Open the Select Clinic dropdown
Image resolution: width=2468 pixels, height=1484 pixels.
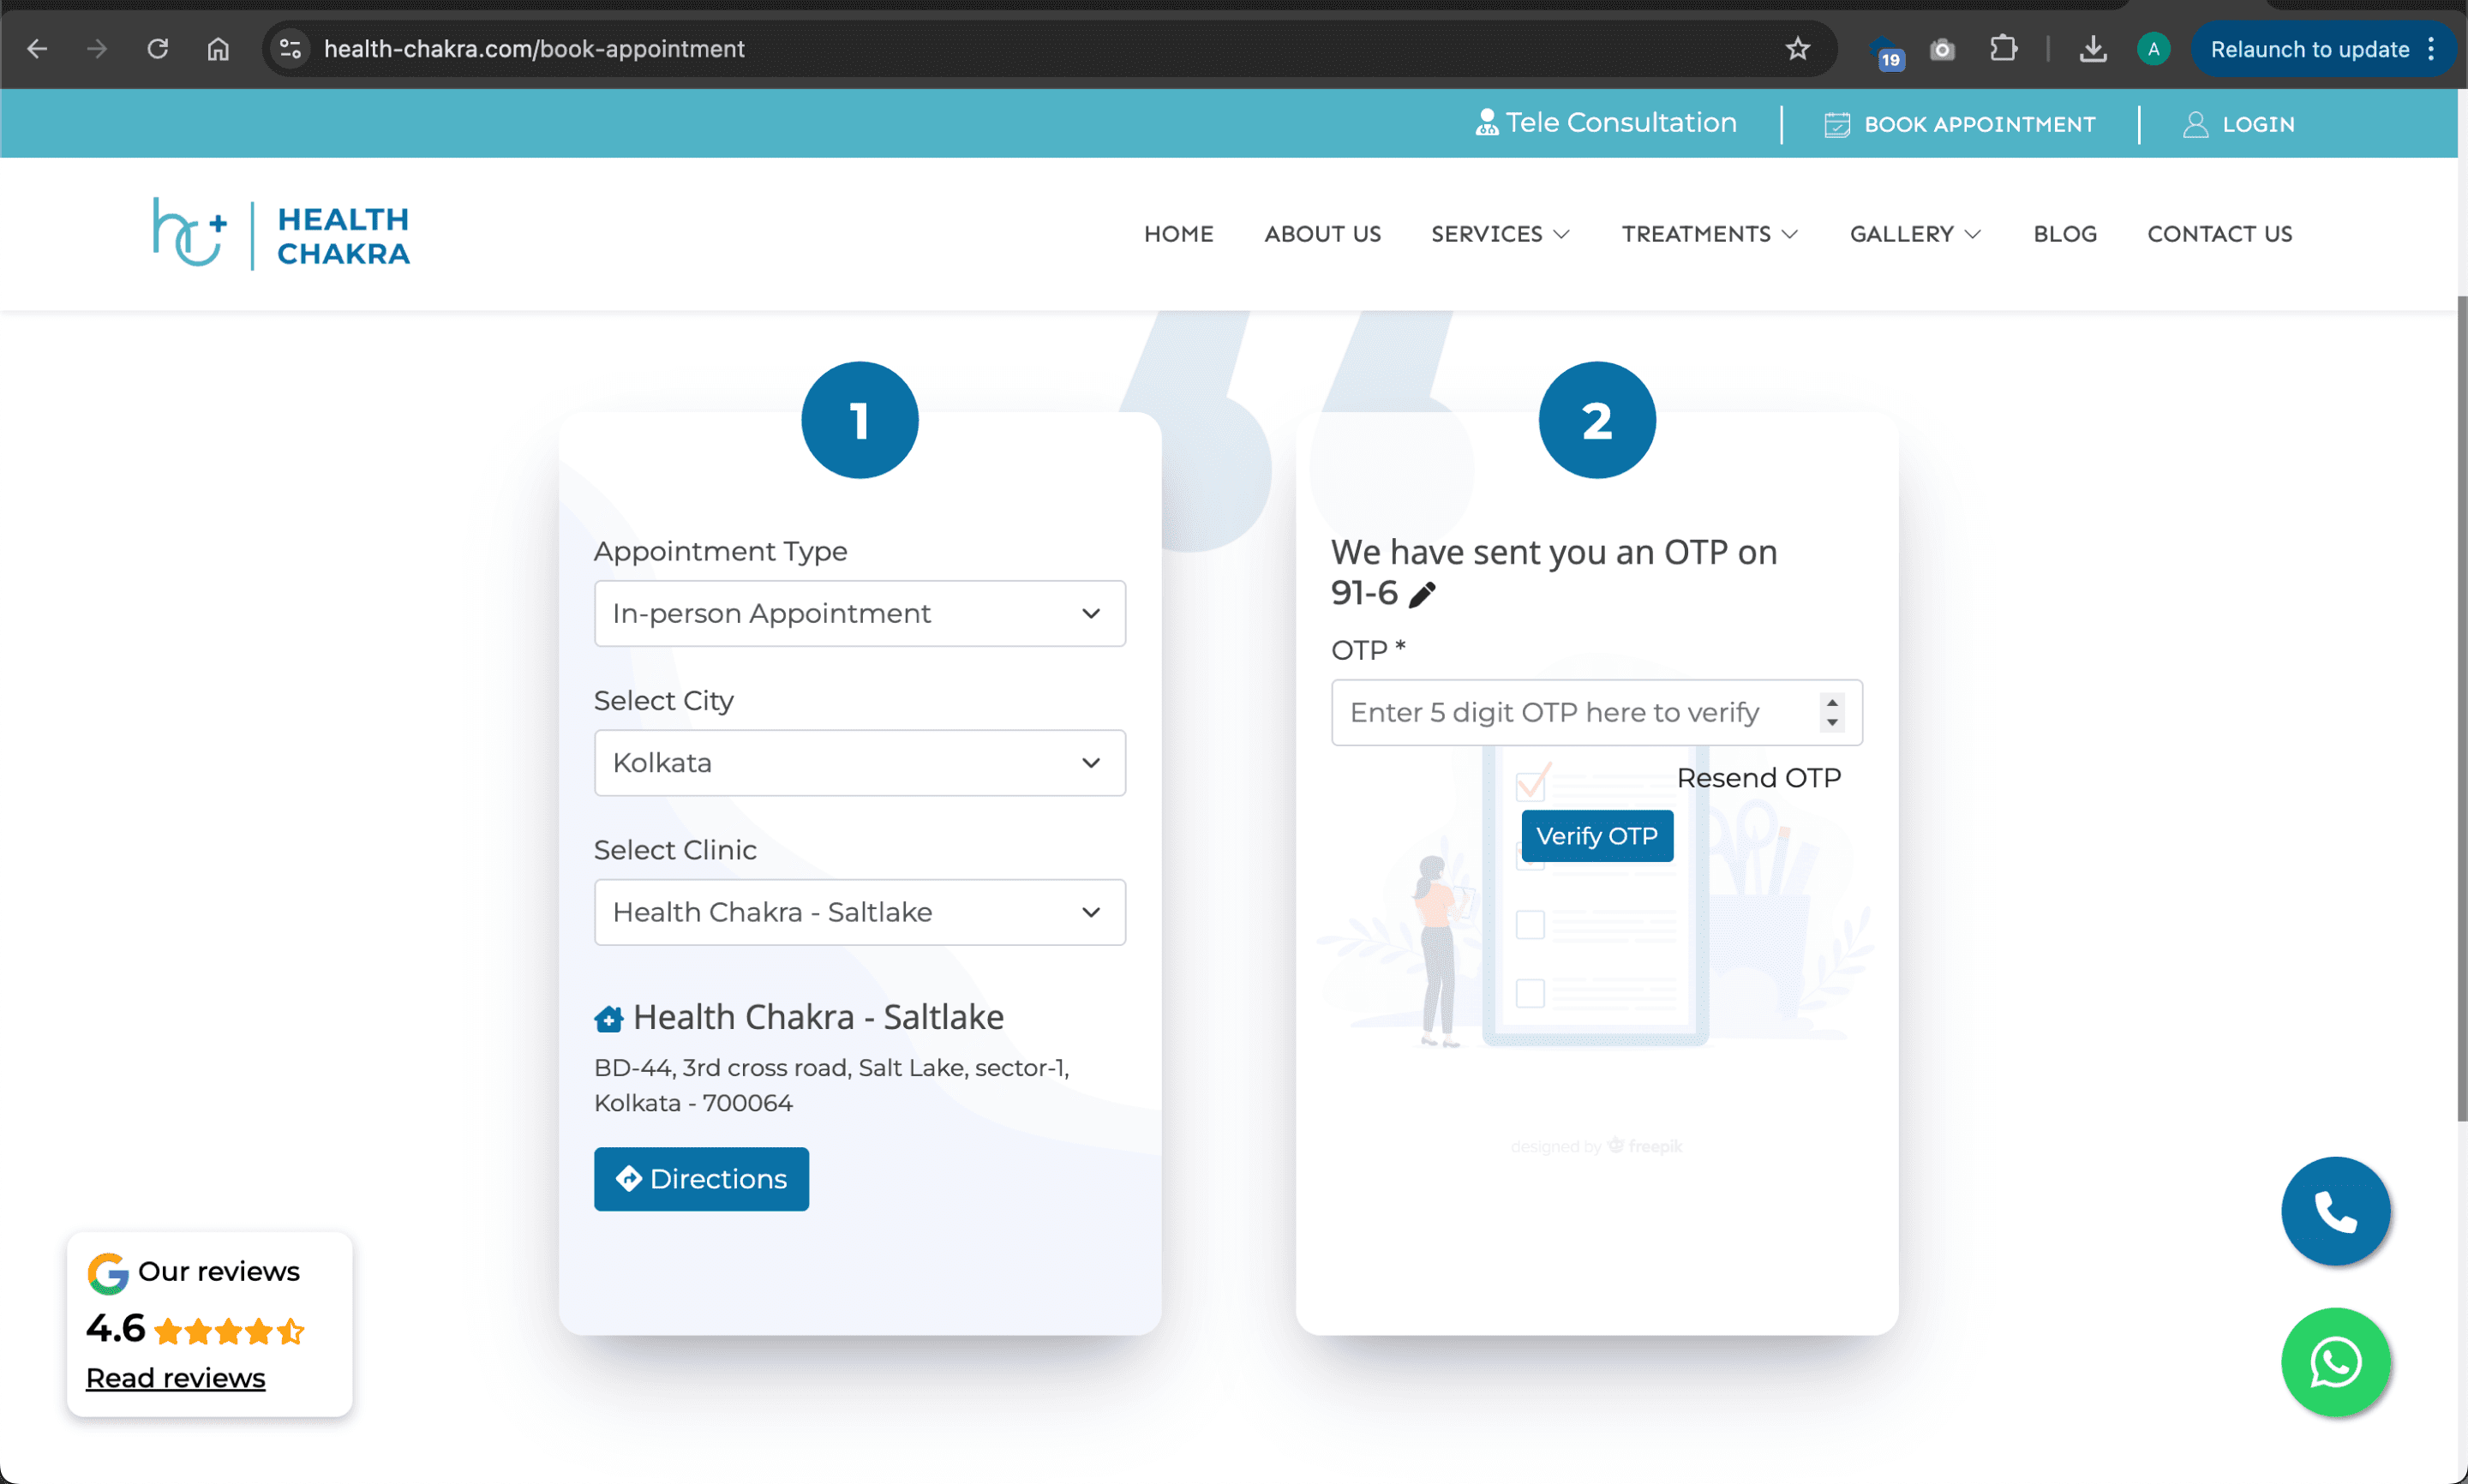click(859, 912)
